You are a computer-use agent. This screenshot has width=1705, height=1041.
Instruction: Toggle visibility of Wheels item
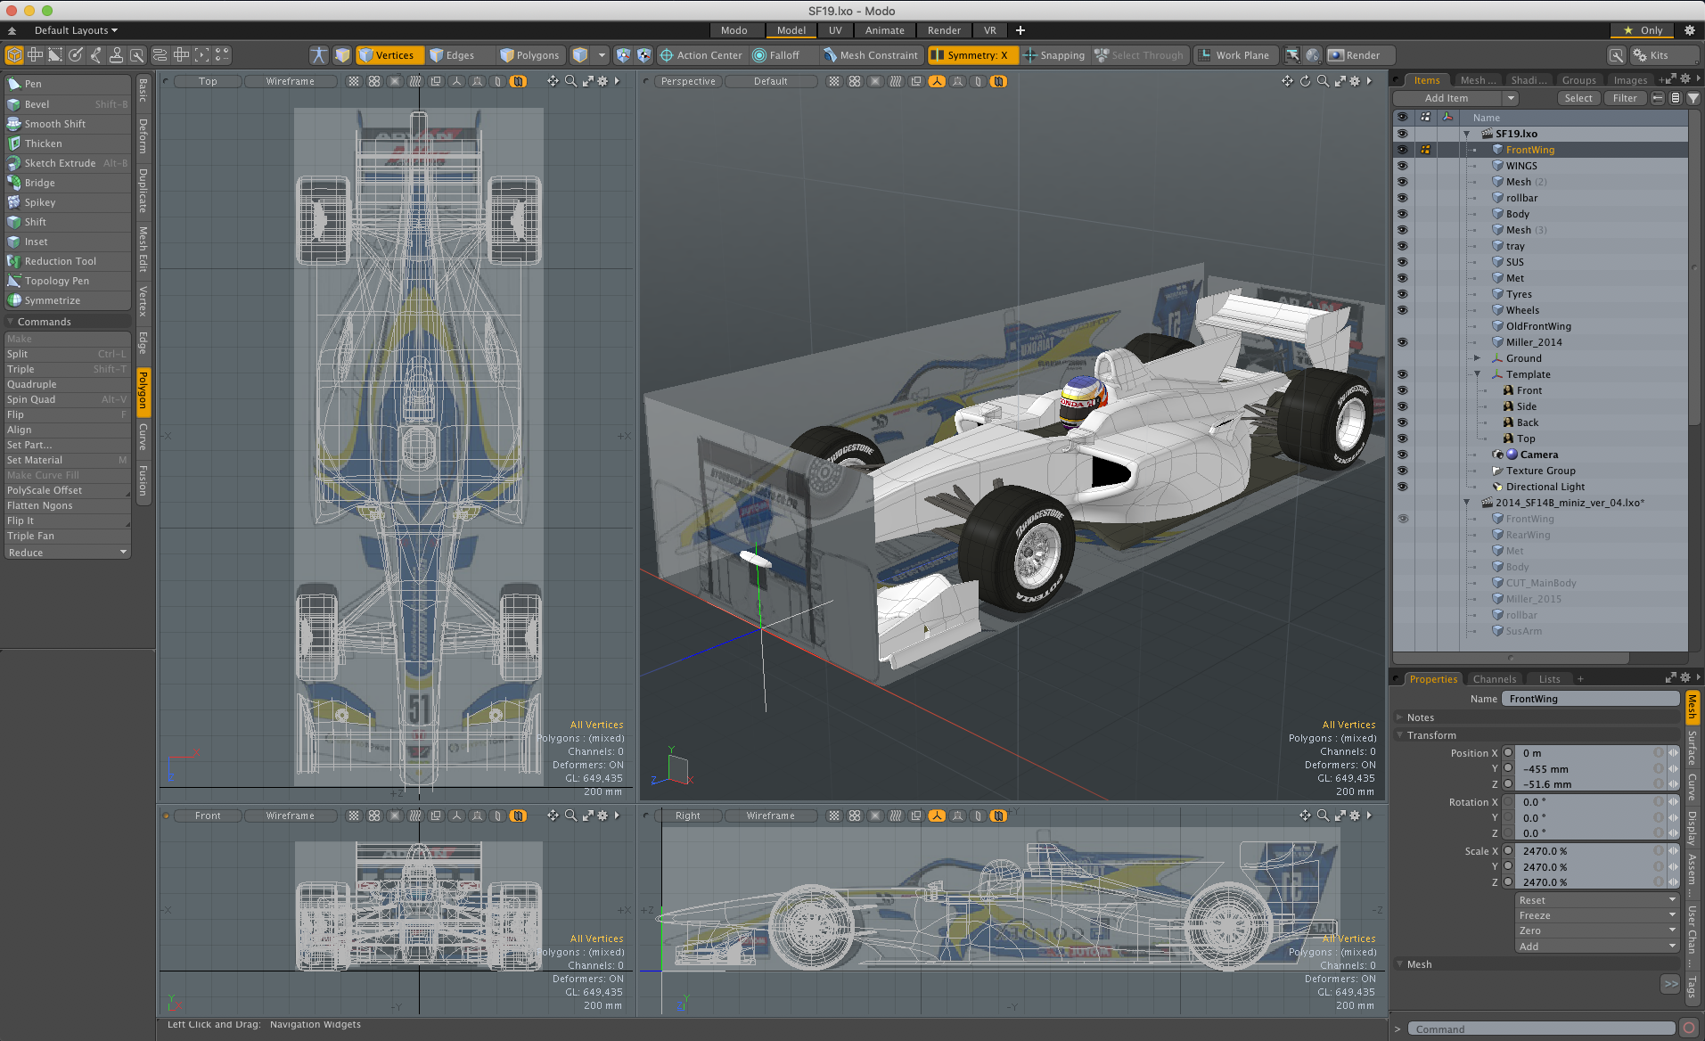tap(1403, 310)
